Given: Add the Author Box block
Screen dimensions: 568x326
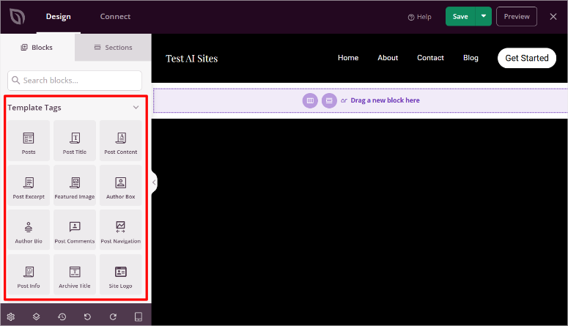Looking at the screenshot, I should (x=121, y=185).
